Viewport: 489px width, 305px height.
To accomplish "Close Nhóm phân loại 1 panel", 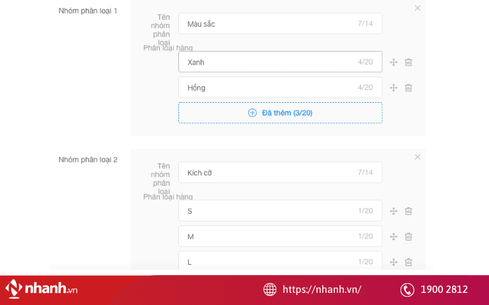I will [417, 8].
